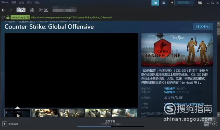Screen dimensions: 220x130
Task: Open the 好友 menu
Action: 22,3
